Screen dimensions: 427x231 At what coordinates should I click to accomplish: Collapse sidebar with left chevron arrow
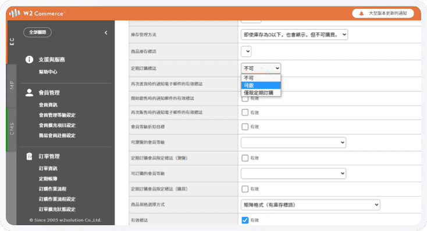[106, 33]
